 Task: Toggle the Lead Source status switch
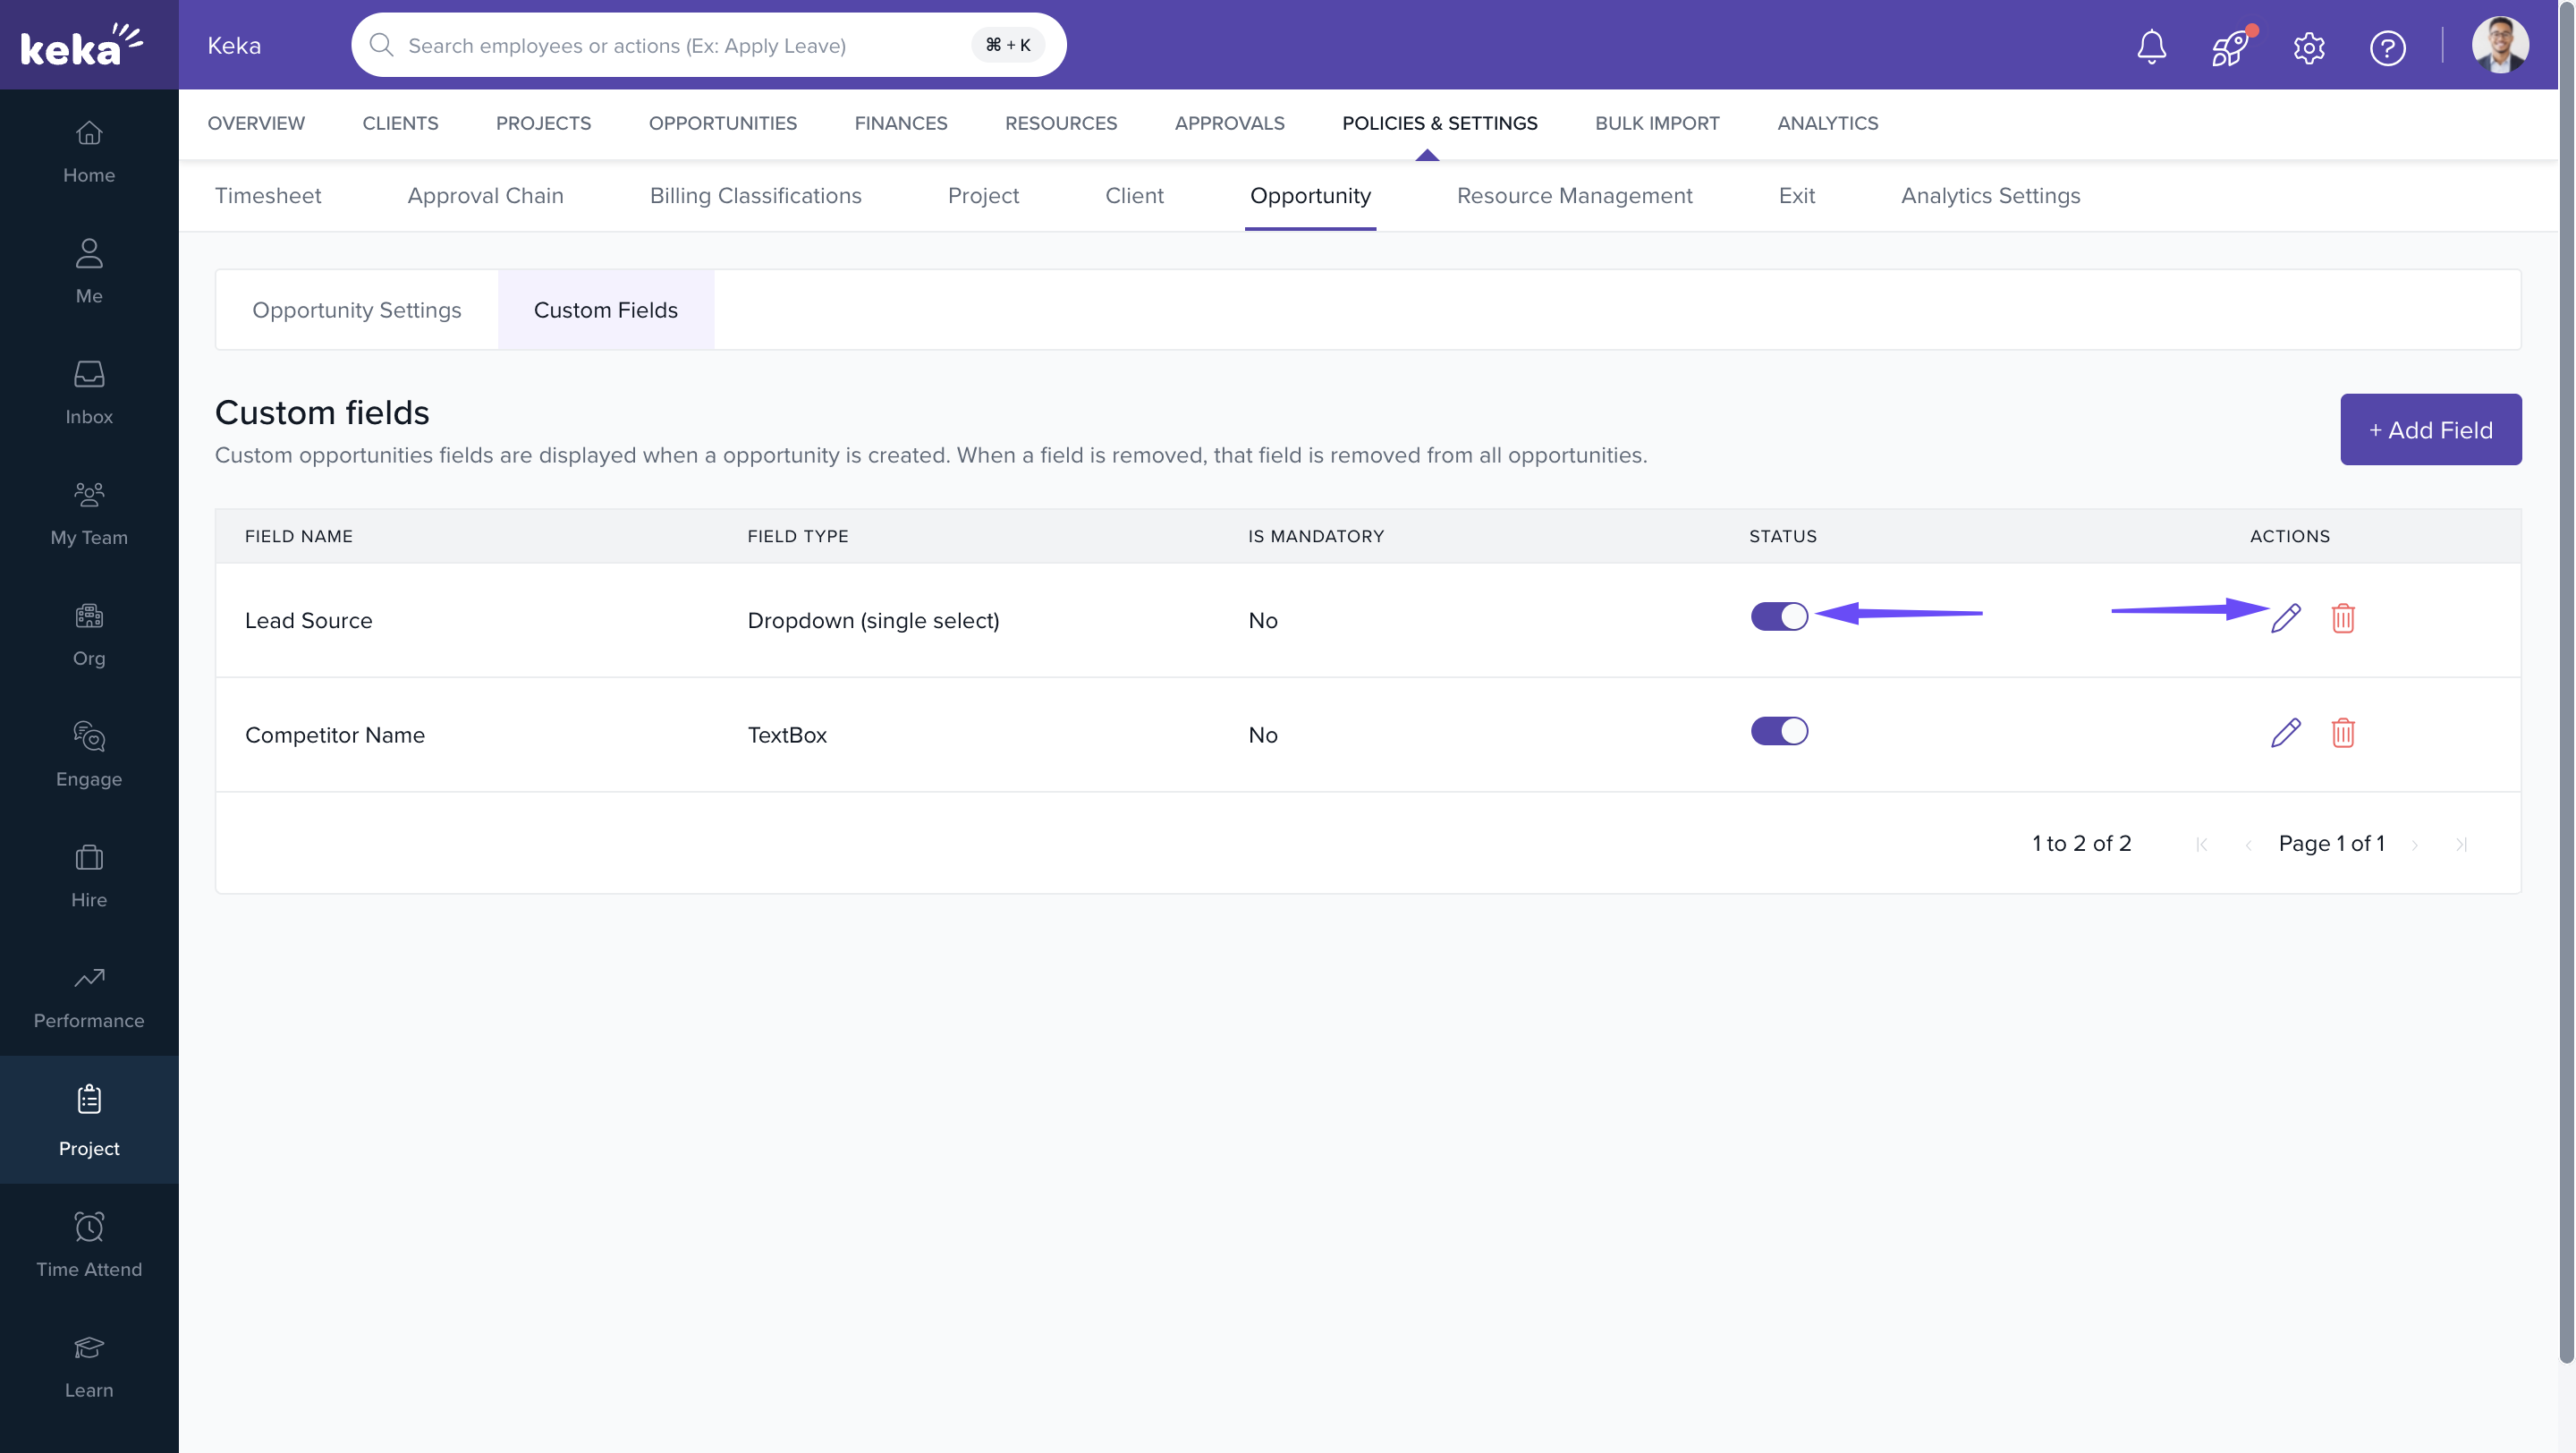click(1779, 616)
